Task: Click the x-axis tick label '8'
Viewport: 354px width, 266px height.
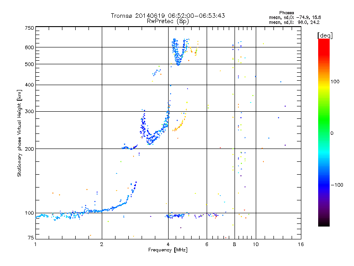Action: pos(235,244)
